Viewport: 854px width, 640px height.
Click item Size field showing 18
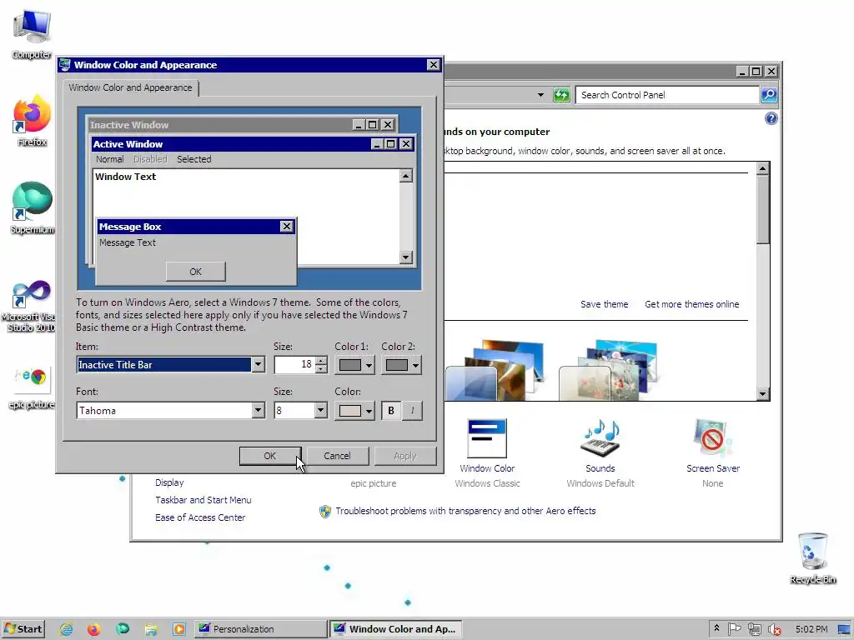(294, 365)
